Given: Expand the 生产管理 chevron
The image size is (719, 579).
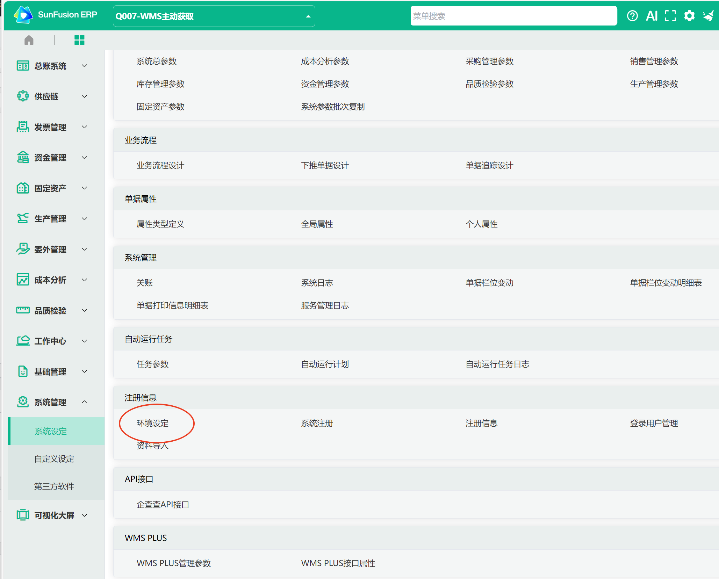Looking at the screenshot, I should pos(84,218).
